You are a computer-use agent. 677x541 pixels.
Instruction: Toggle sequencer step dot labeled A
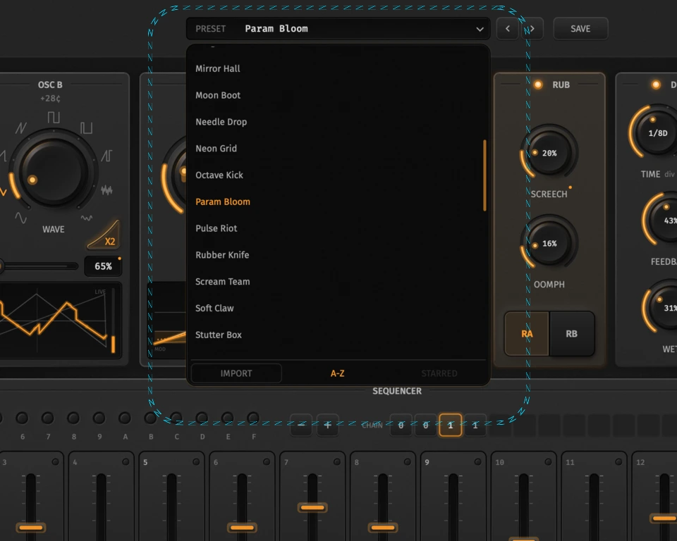125,418
